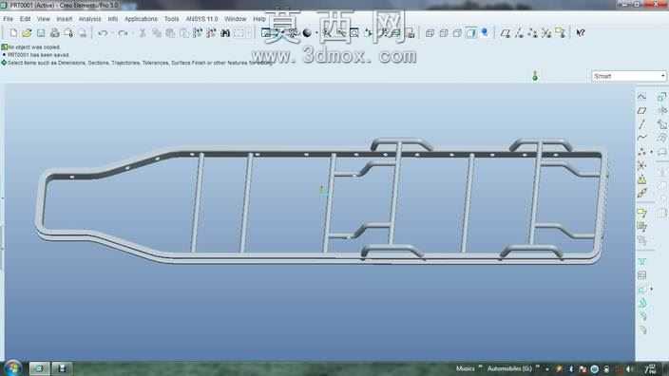Switch display style to No Hidden
The width and height of the screenshot is (669, 376).
pos(457,33)
